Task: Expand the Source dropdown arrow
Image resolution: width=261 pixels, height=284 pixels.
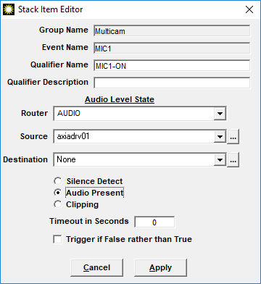Action: click(220, 137)
